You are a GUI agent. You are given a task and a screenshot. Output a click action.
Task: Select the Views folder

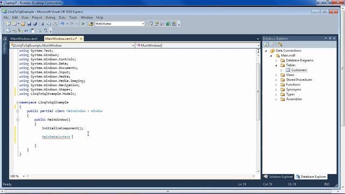pos(290,75)
